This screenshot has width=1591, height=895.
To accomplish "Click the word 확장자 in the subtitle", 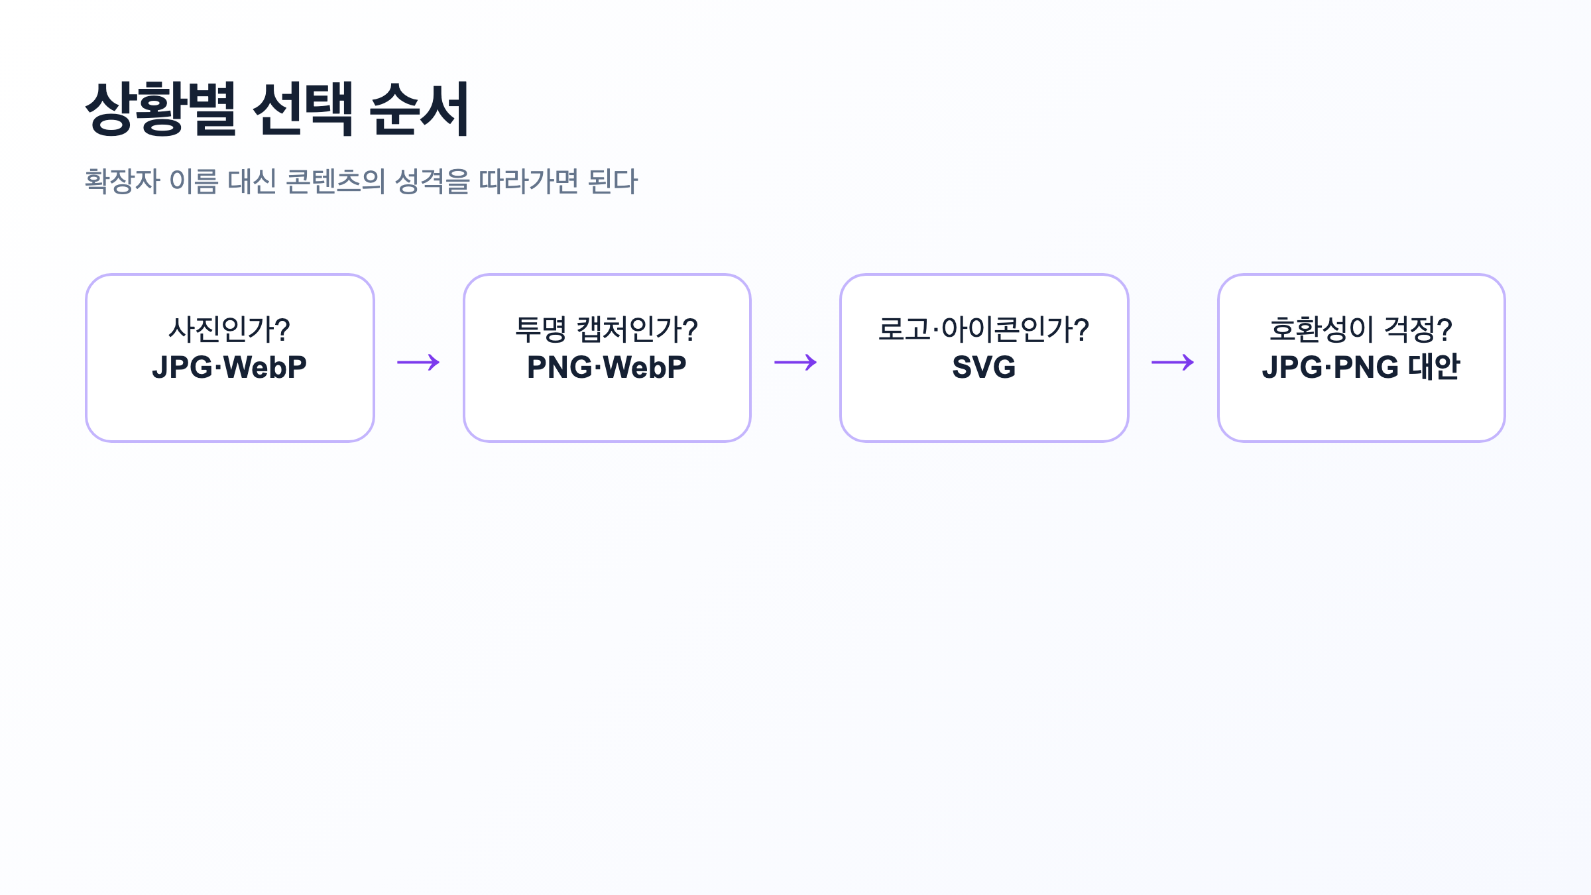I will click(123, 181).
